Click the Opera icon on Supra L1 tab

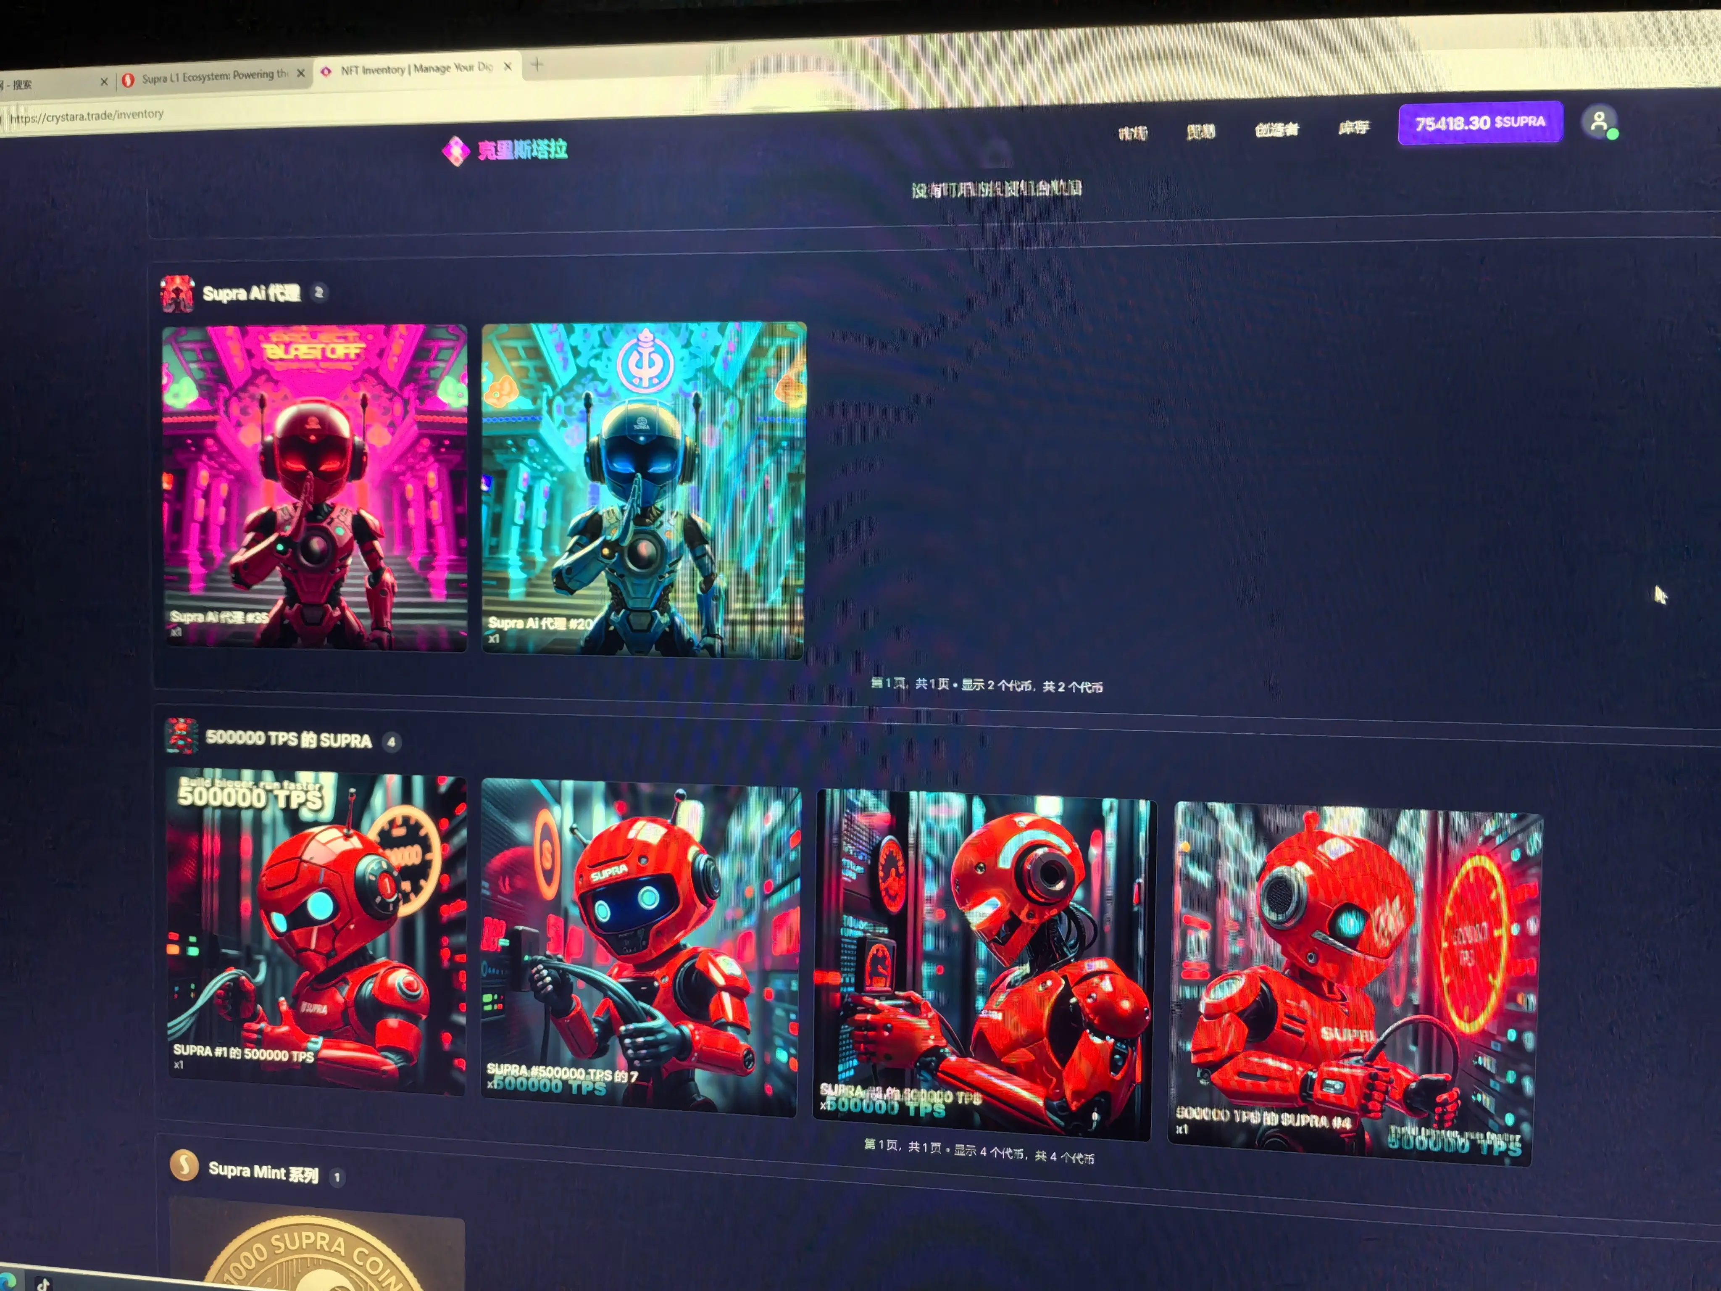pos(129,80)
